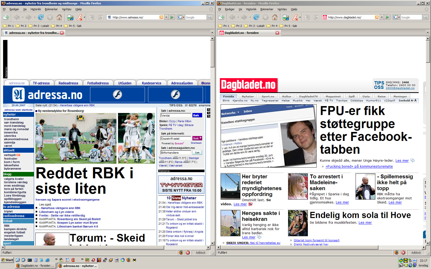Image resolution: width=431 pixels, height=269 pixels.
Task: Open 'Les mer' link for FPU-er article
Action: (402, 161)
